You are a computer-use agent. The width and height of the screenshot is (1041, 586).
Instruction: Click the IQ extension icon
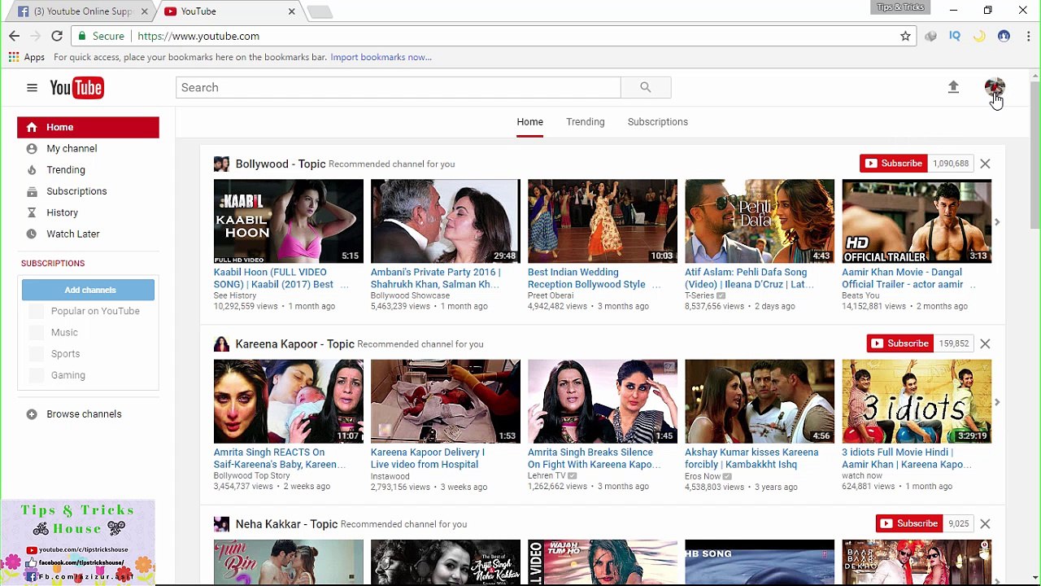[955, 36]
